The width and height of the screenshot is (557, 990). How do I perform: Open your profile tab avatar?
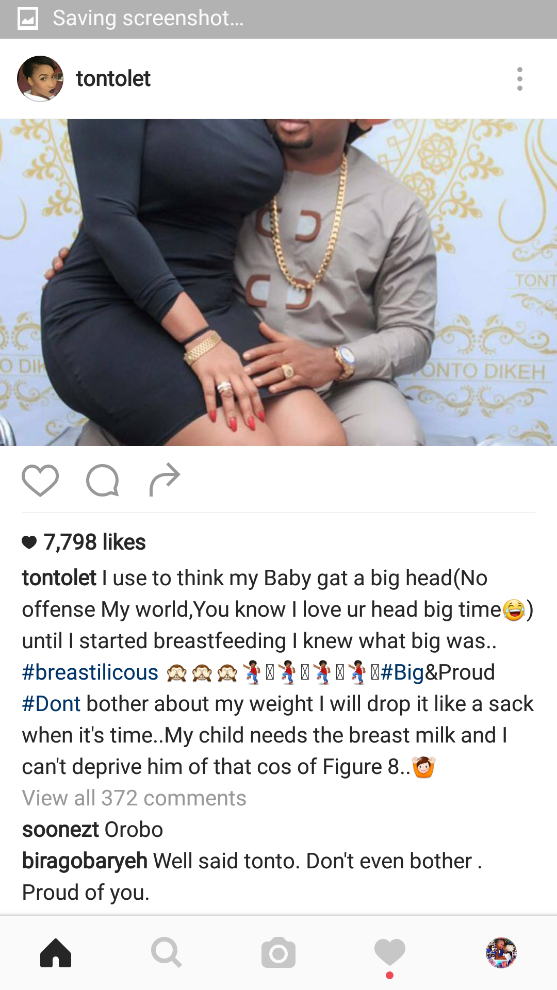[501, 953]
